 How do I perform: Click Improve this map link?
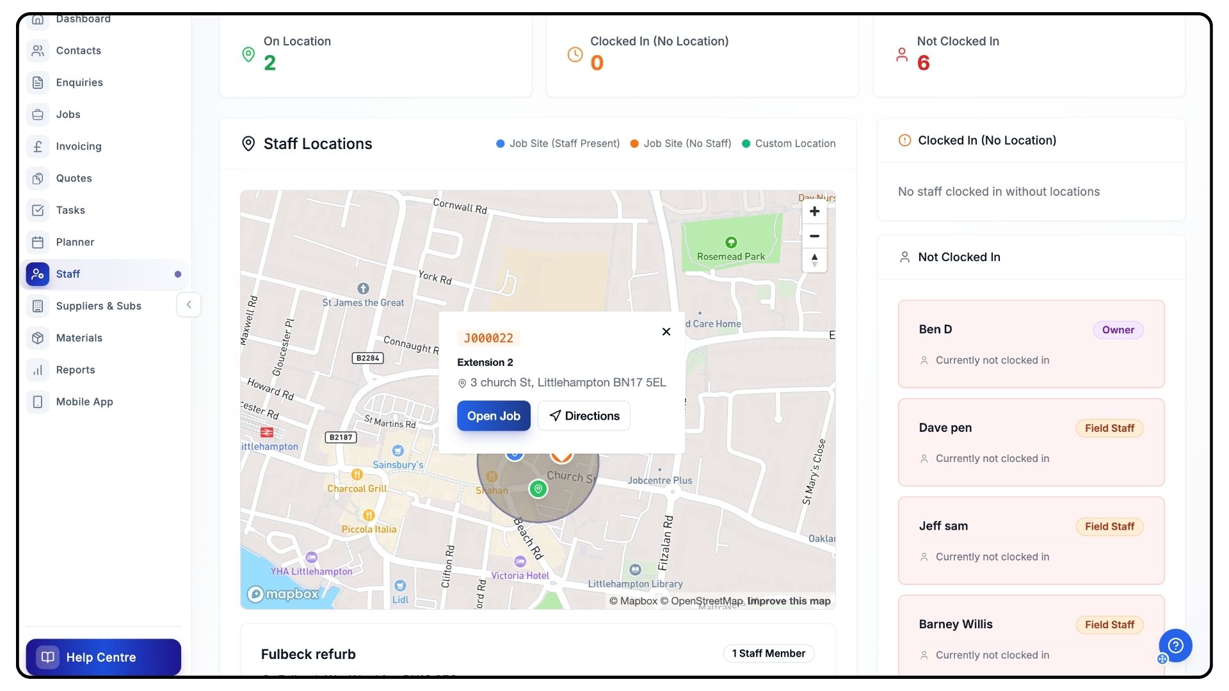pyautogui.click(x=789, y=601)
